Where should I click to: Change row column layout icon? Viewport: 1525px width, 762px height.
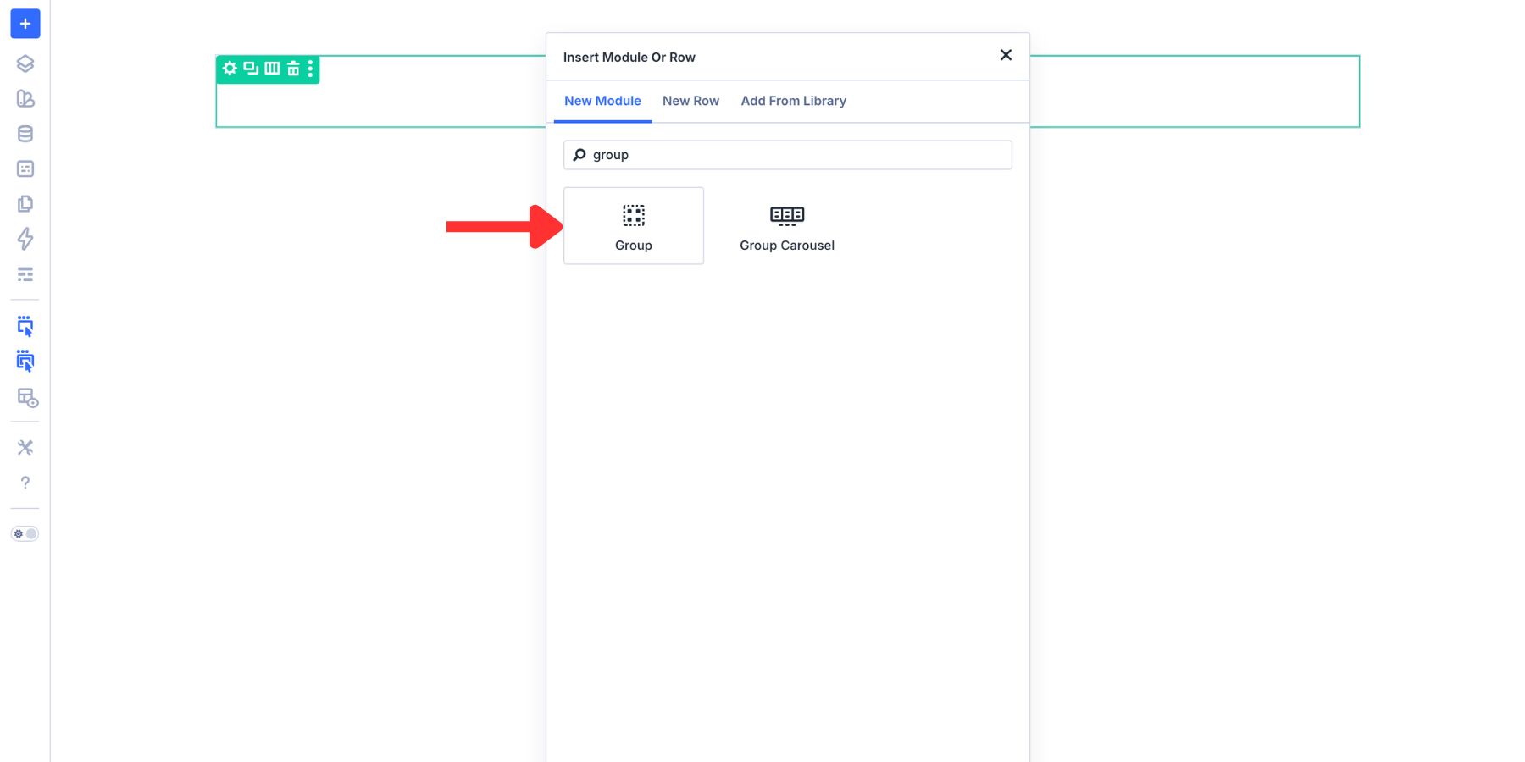tap(272, 69)
